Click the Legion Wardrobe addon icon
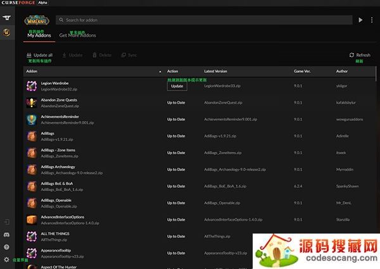Image resolution: width=380 pixels, height=269 pixels. coord(31,85)
